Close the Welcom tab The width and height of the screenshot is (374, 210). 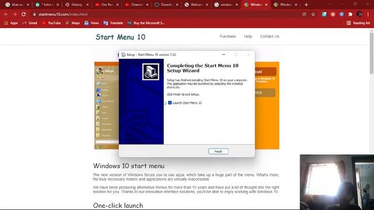(207, 5)
